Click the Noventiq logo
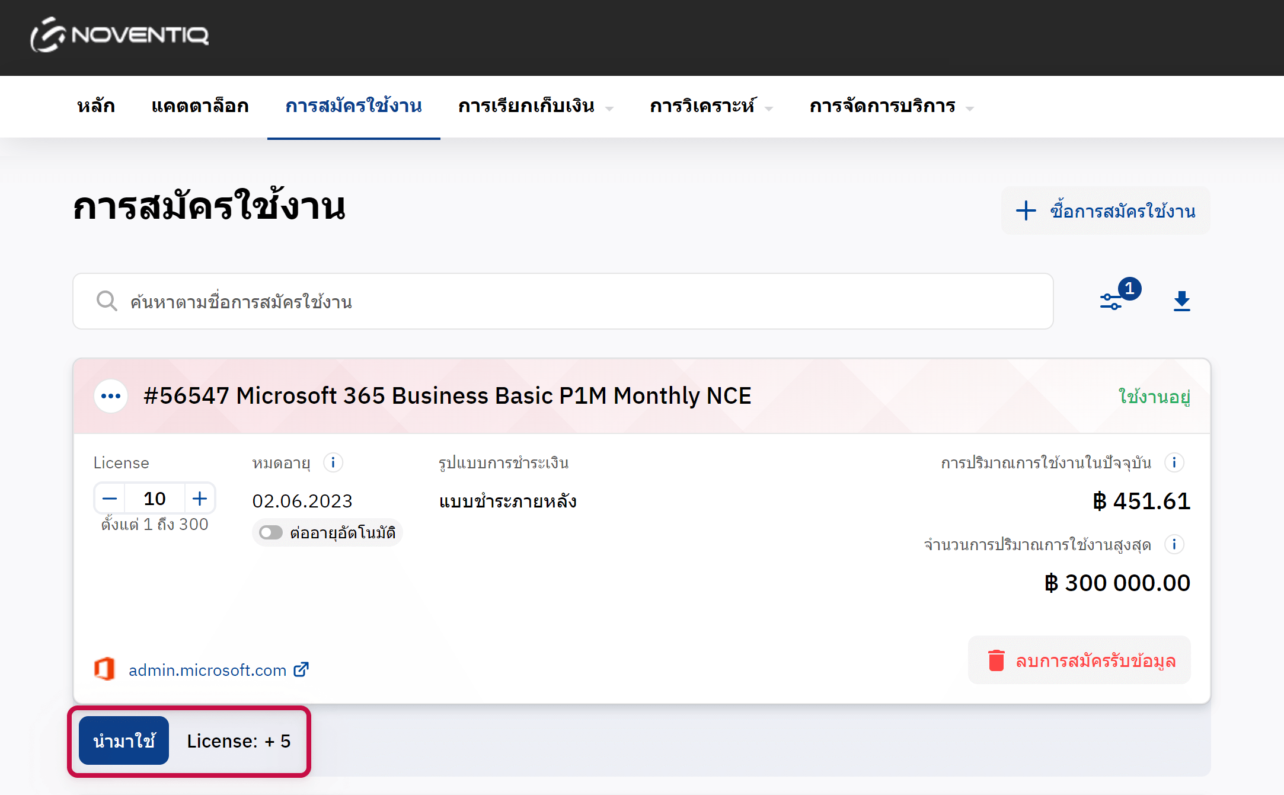1284x795 pixels. 119,34
